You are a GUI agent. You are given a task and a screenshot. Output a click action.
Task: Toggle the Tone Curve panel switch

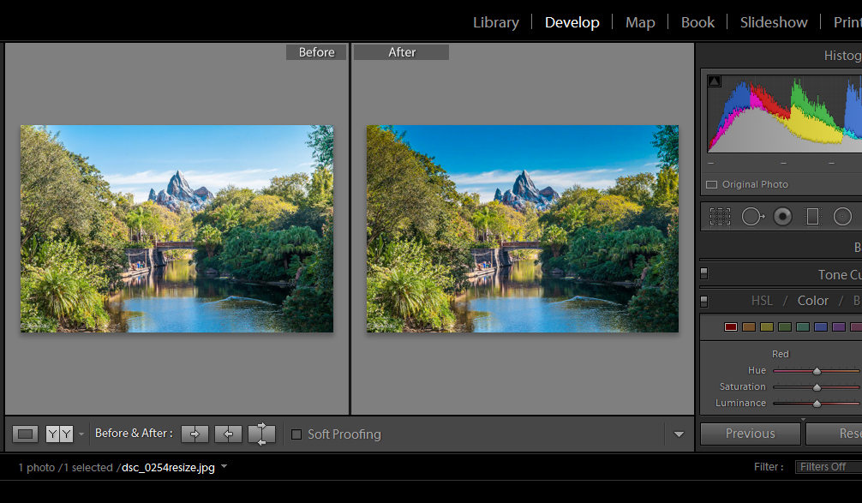704,273
